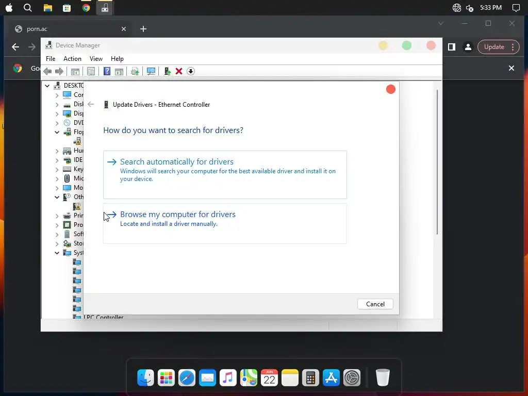Dismiss the Chrome info bar with X
The height and width of the screenshot is (396, 528).
pyautogui.click(x=511, y=68)
